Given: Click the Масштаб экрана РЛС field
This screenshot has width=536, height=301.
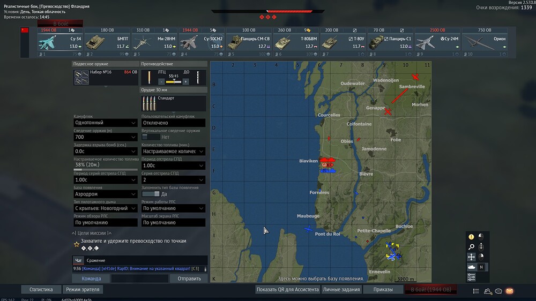Looking at the screenshot, I should pos(173,222).
